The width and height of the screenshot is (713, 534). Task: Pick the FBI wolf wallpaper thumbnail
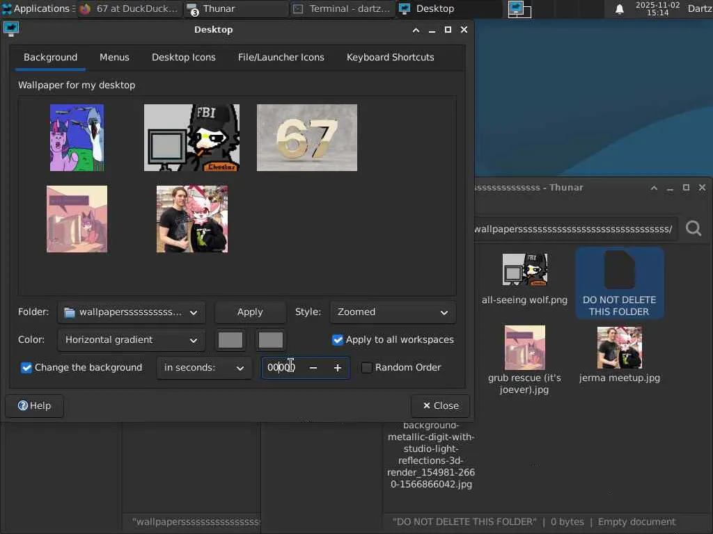191,138
